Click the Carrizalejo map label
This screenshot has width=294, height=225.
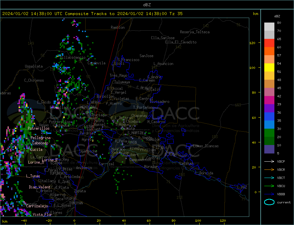point(37,206)
